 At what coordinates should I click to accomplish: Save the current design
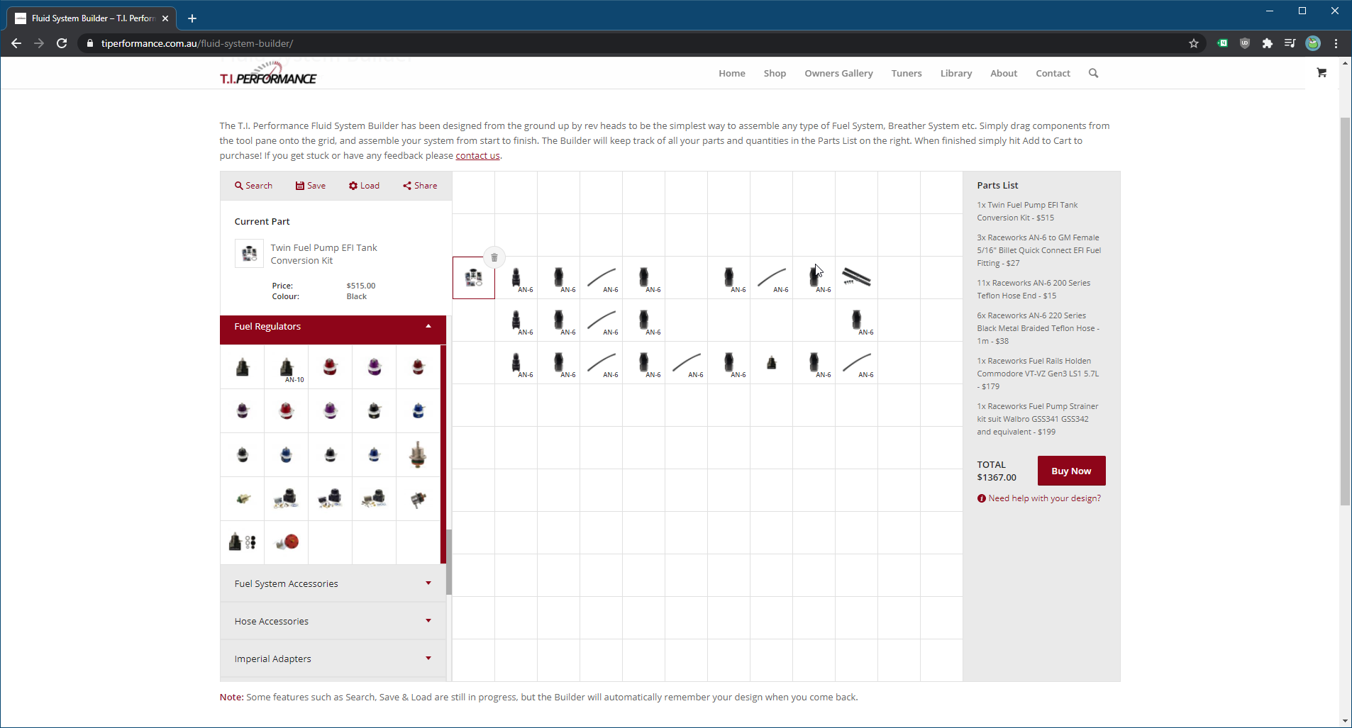tap(311, 186)
